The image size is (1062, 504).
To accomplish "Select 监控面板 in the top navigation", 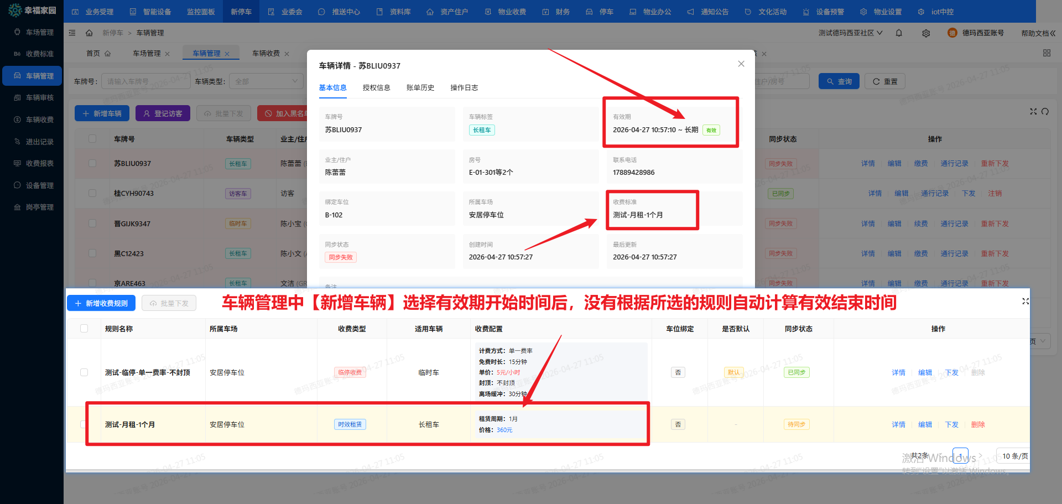I will click(x=200, y=11).
